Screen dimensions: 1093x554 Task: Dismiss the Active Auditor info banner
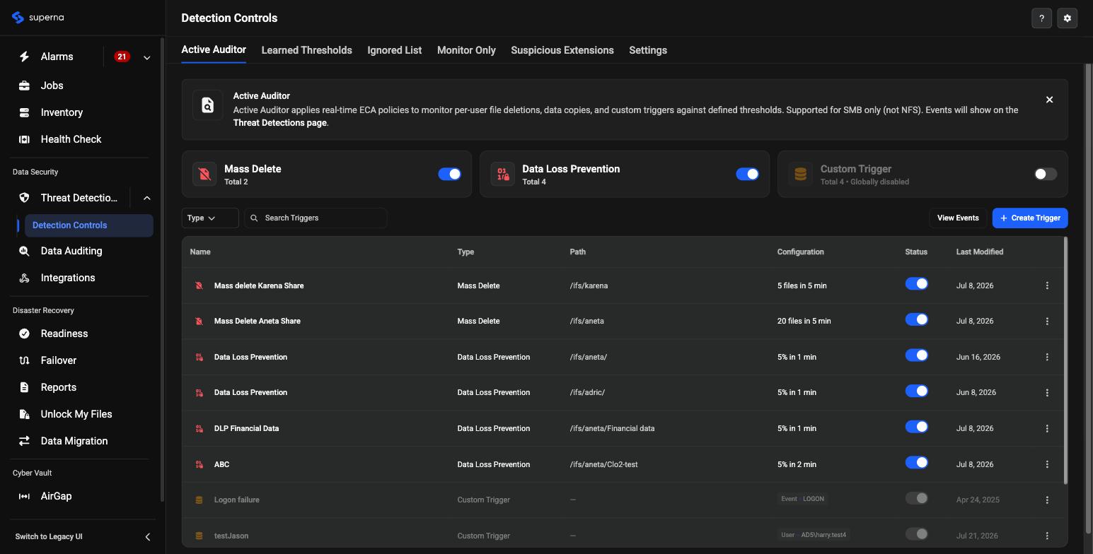pyautogui.click(x=1049, y=100)
